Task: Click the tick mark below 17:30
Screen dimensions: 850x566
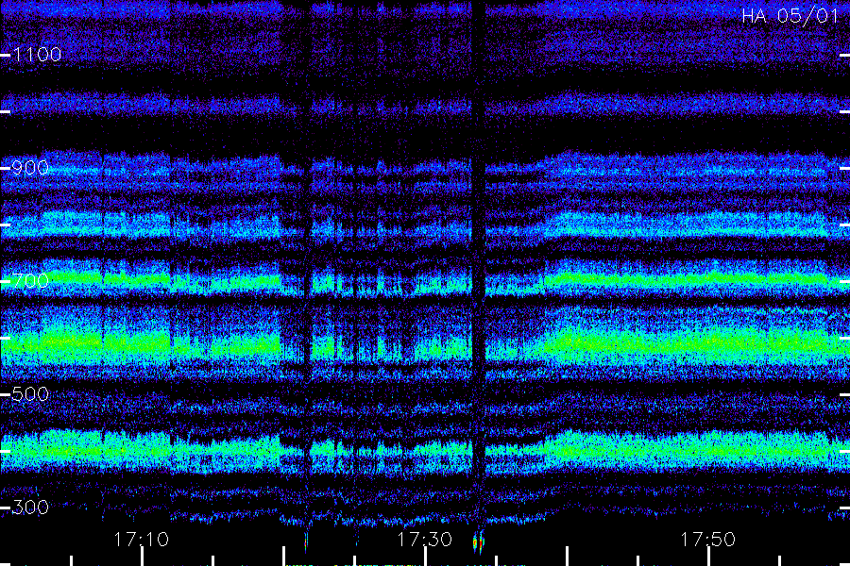Action: click(x=426, y=557)
